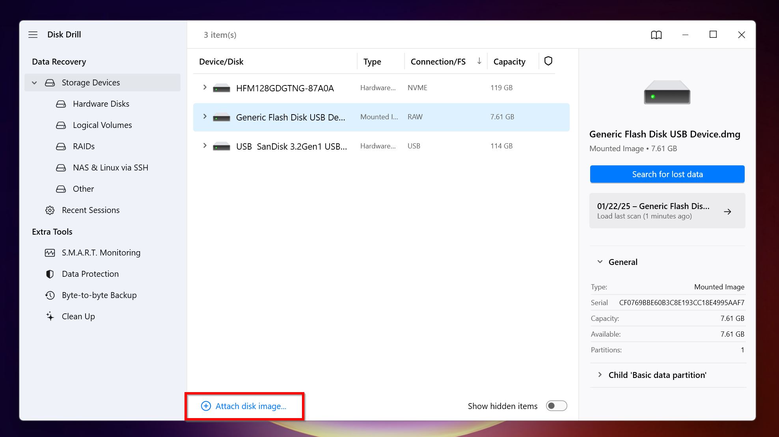Click the 114 GB capacity cell
This screenshot has height=437, width=779.
(x=501, y=146)
